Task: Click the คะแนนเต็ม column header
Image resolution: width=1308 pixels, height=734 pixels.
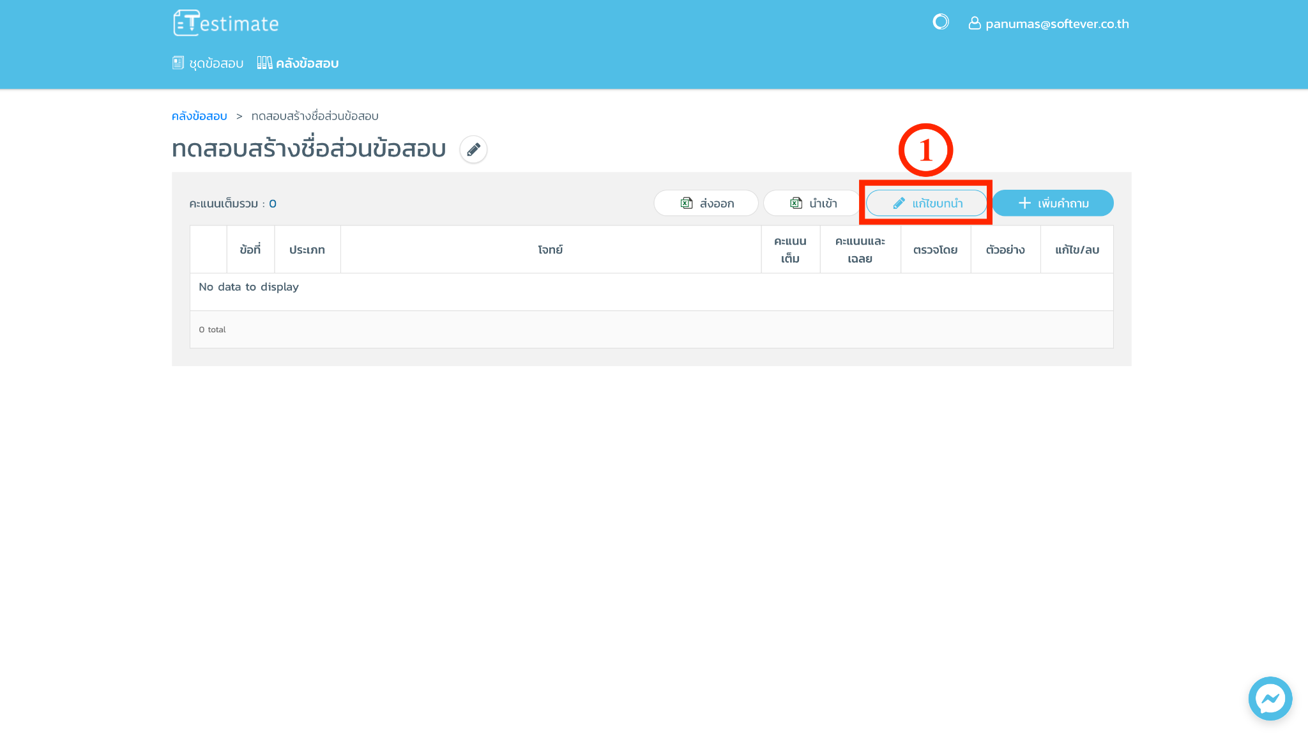Action: coord(790,250)
